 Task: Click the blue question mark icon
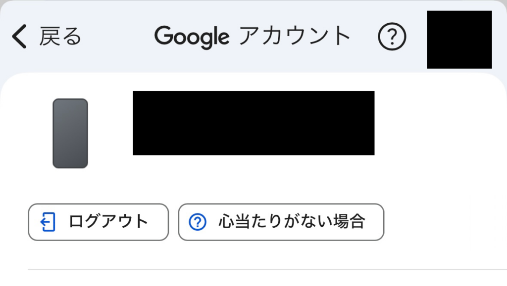197,222
